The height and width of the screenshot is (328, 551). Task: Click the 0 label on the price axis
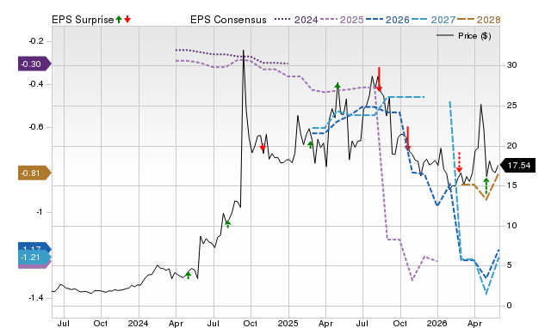(509, 306)
